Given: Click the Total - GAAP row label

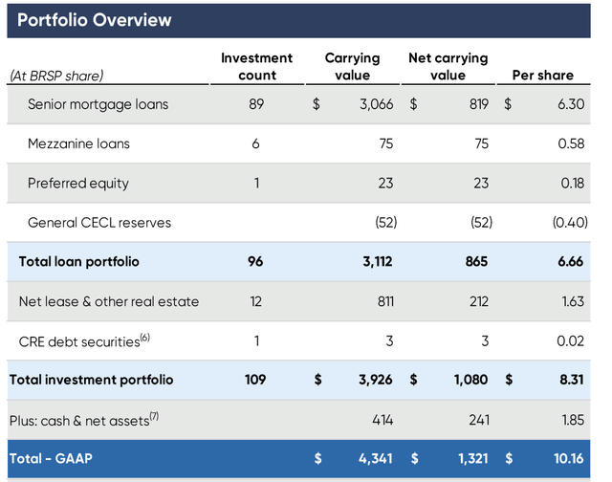Looking at the screenshot, I should tap(55, 459).
